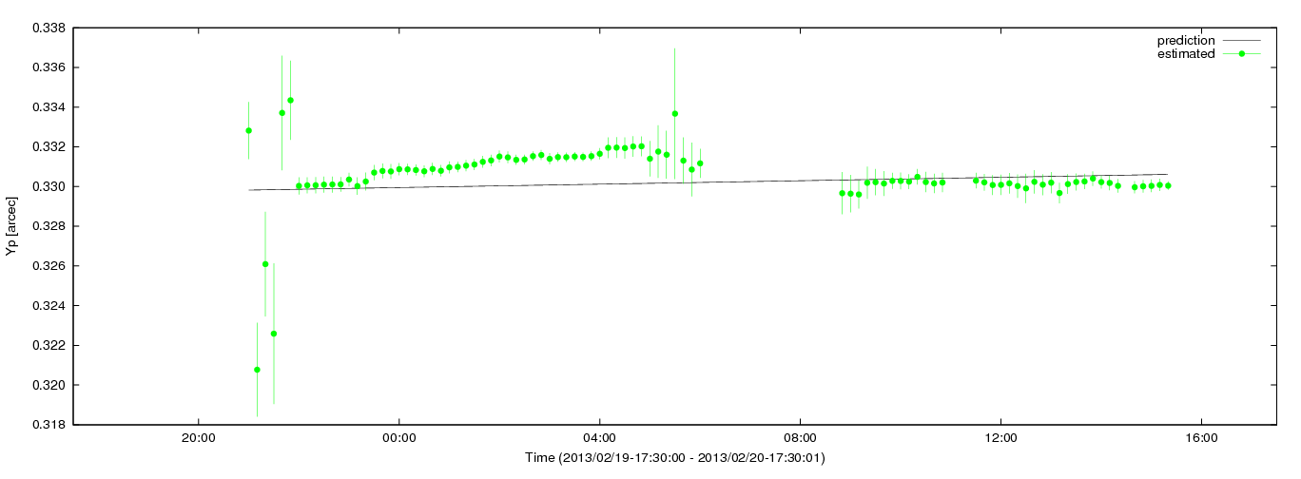Screen dimensions: 1301x479
Task: Click the '16:00' x-axis tick label
Action: 1201,438
